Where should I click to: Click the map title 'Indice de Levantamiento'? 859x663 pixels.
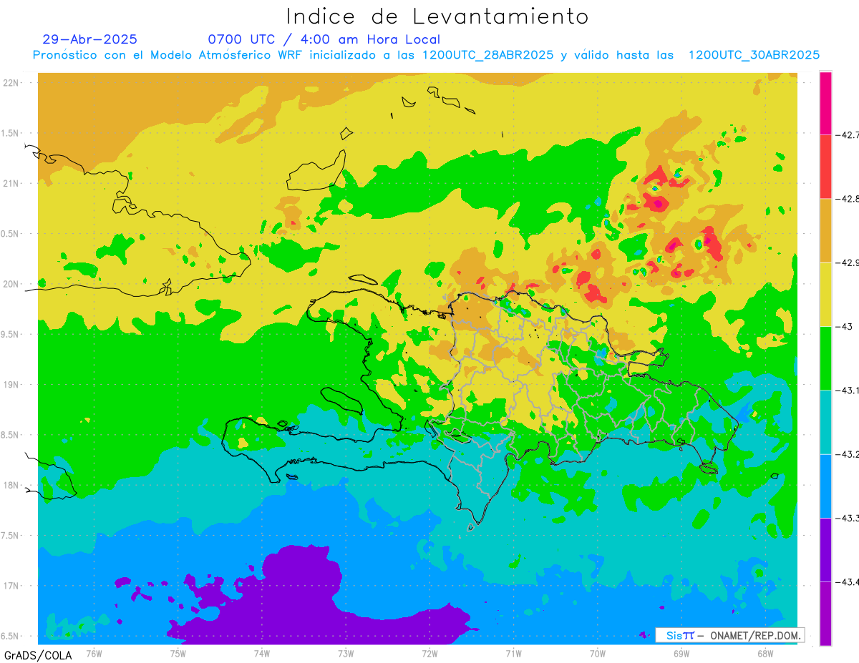click(437, 16)
